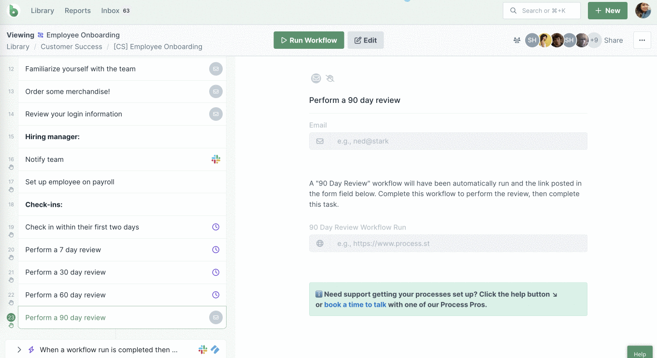
Task: Toggle the stop hand on Perform a 30 day review
Action: point(11,280)
